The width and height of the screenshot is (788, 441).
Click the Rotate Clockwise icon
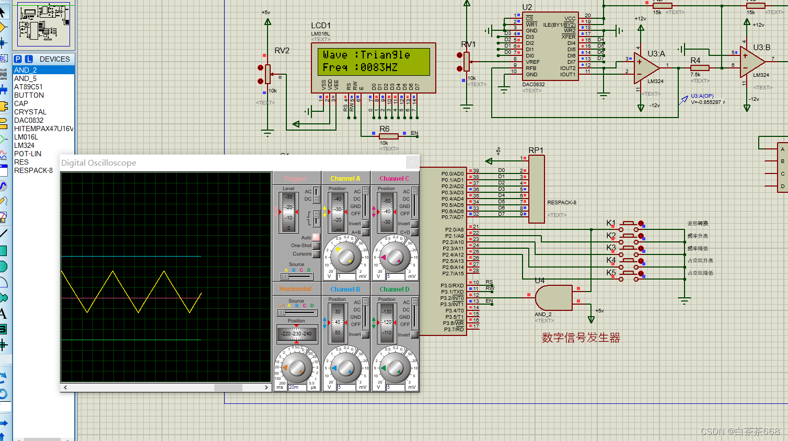(x=3, y=377)
